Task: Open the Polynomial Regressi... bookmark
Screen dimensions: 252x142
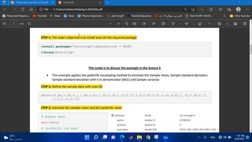Action: (16, 16)
